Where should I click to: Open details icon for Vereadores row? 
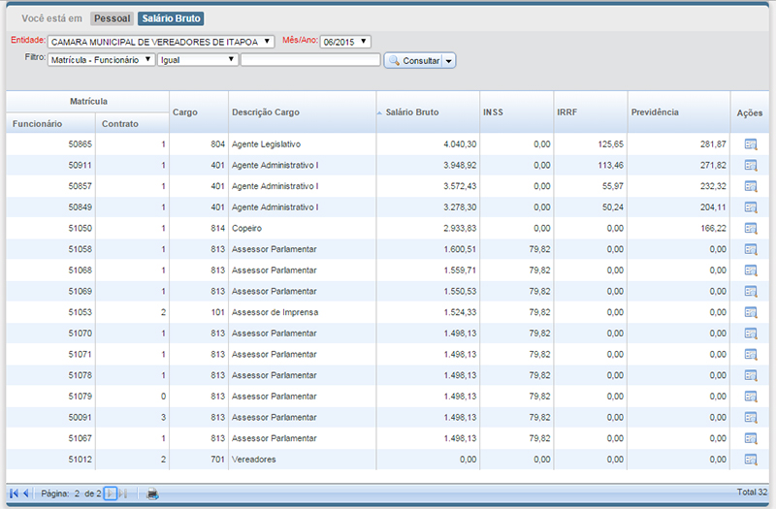pyautogui.click(x=751, y=459)
